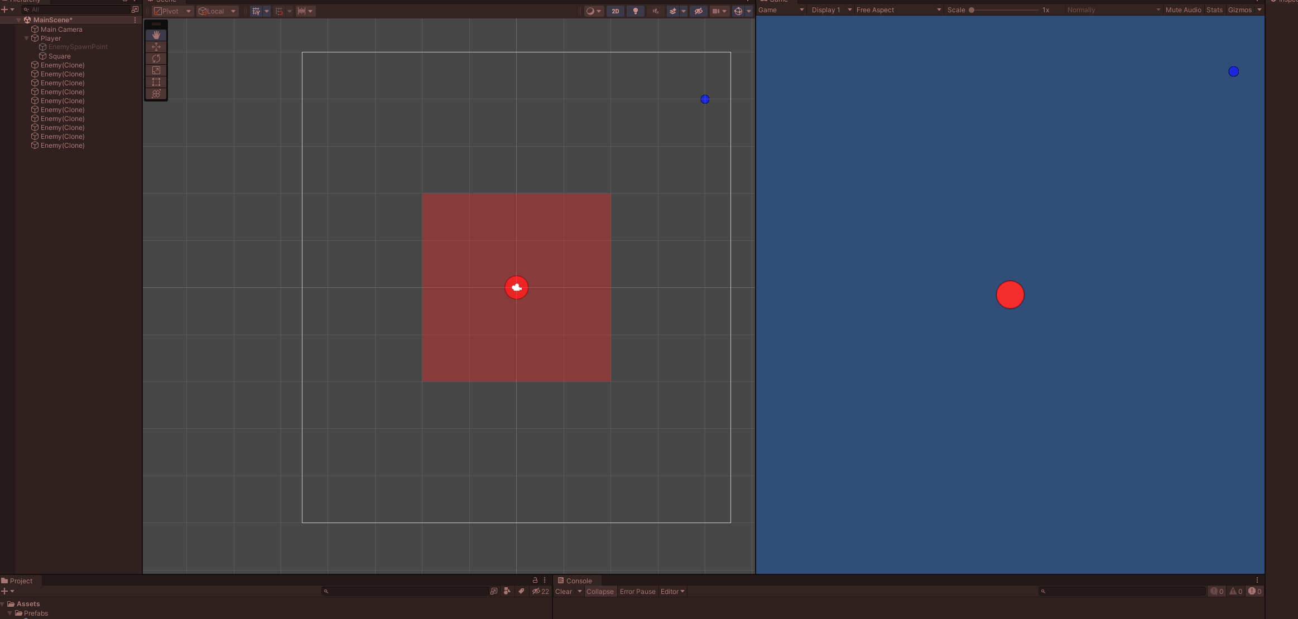Open the Console Editor dropdown
The image size is (1298, 619).
[x=672, y=592]
